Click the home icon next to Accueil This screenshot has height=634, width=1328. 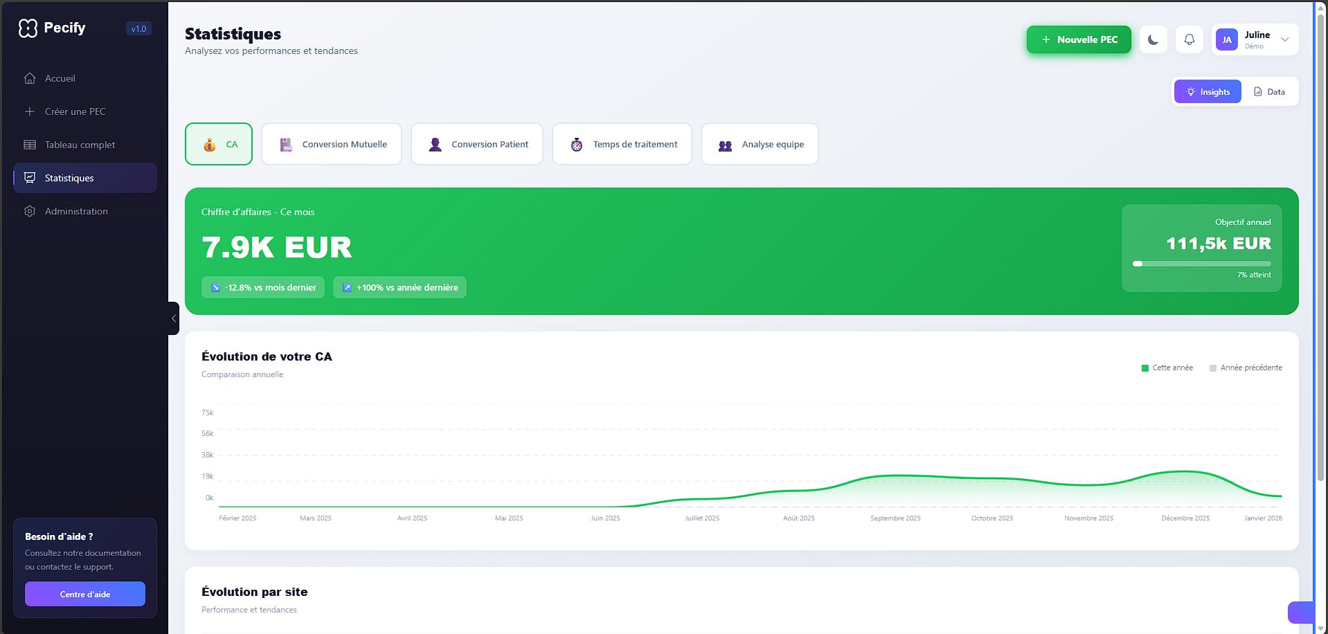tap(30, 78)
